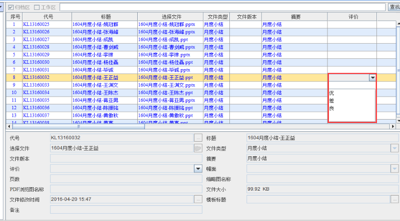Select 优 from the rating dropdown list
Viewport: 400px width, 221px height.
pyautogui.click(x=332, y=93)
